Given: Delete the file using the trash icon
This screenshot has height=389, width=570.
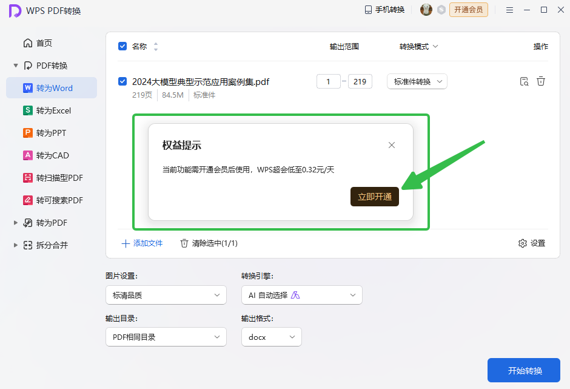Looking at the screenshot, I should (541, 81).
